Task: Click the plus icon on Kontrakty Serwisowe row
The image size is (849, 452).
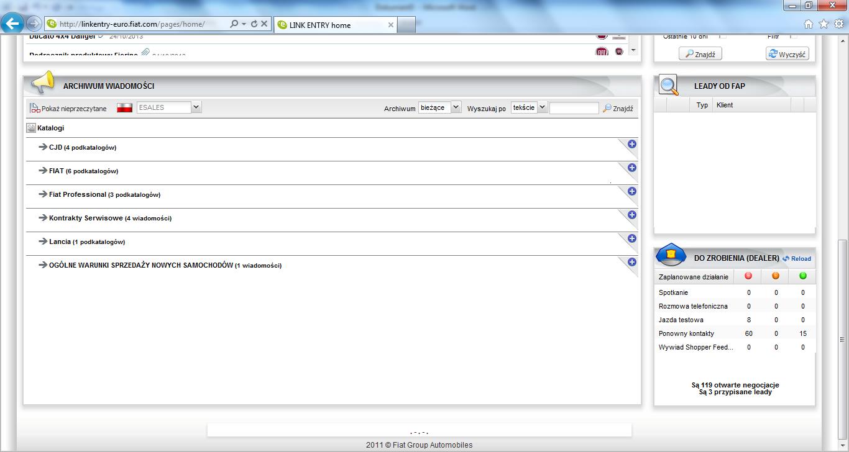Action: (x=631, y=215)
